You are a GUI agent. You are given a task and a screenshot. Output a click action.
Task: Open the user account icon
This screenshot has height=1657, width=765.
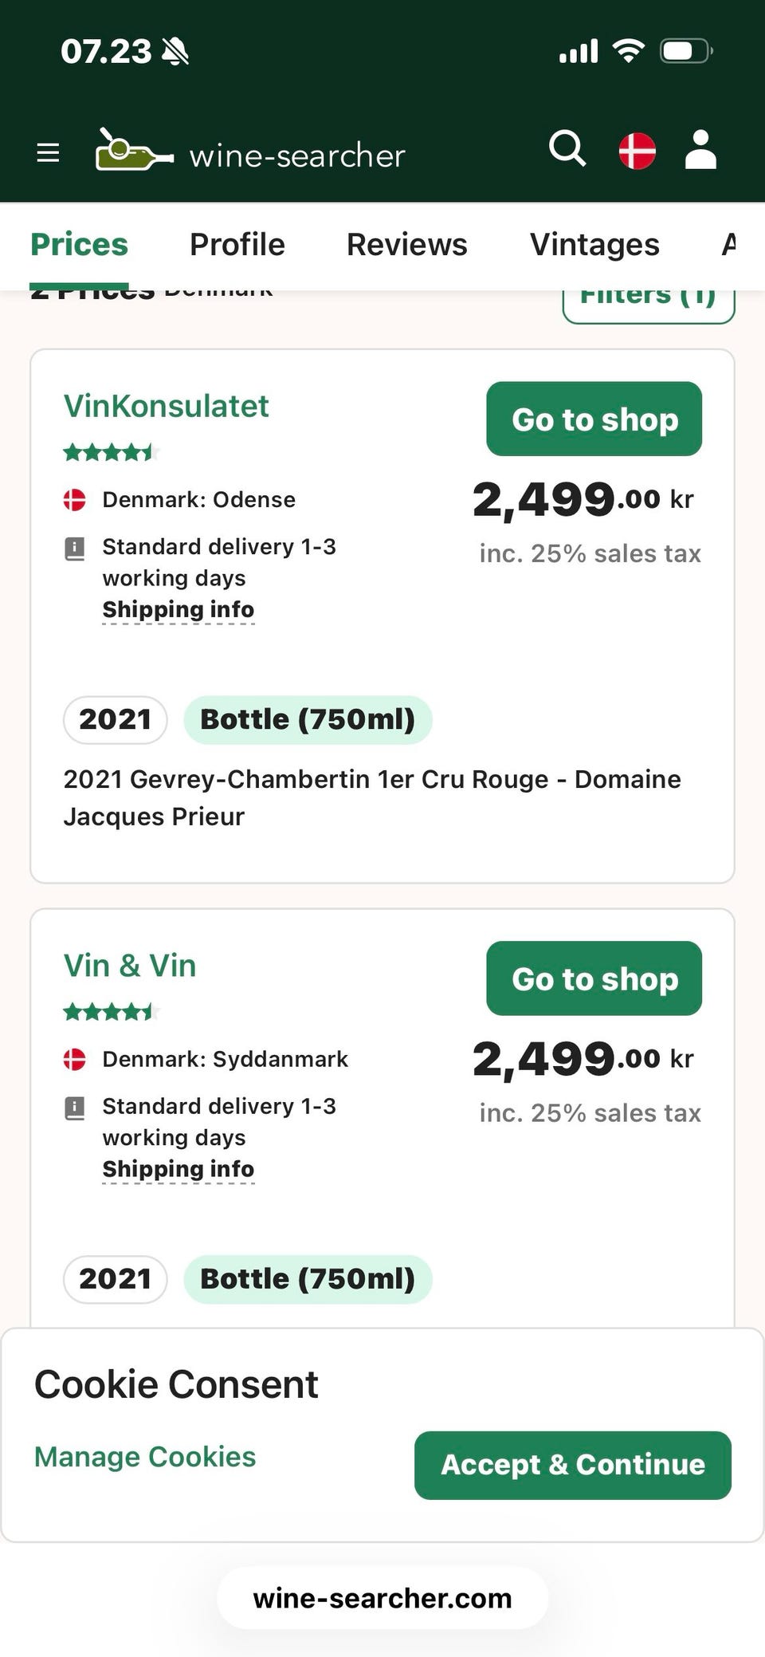tap(700, 150)
